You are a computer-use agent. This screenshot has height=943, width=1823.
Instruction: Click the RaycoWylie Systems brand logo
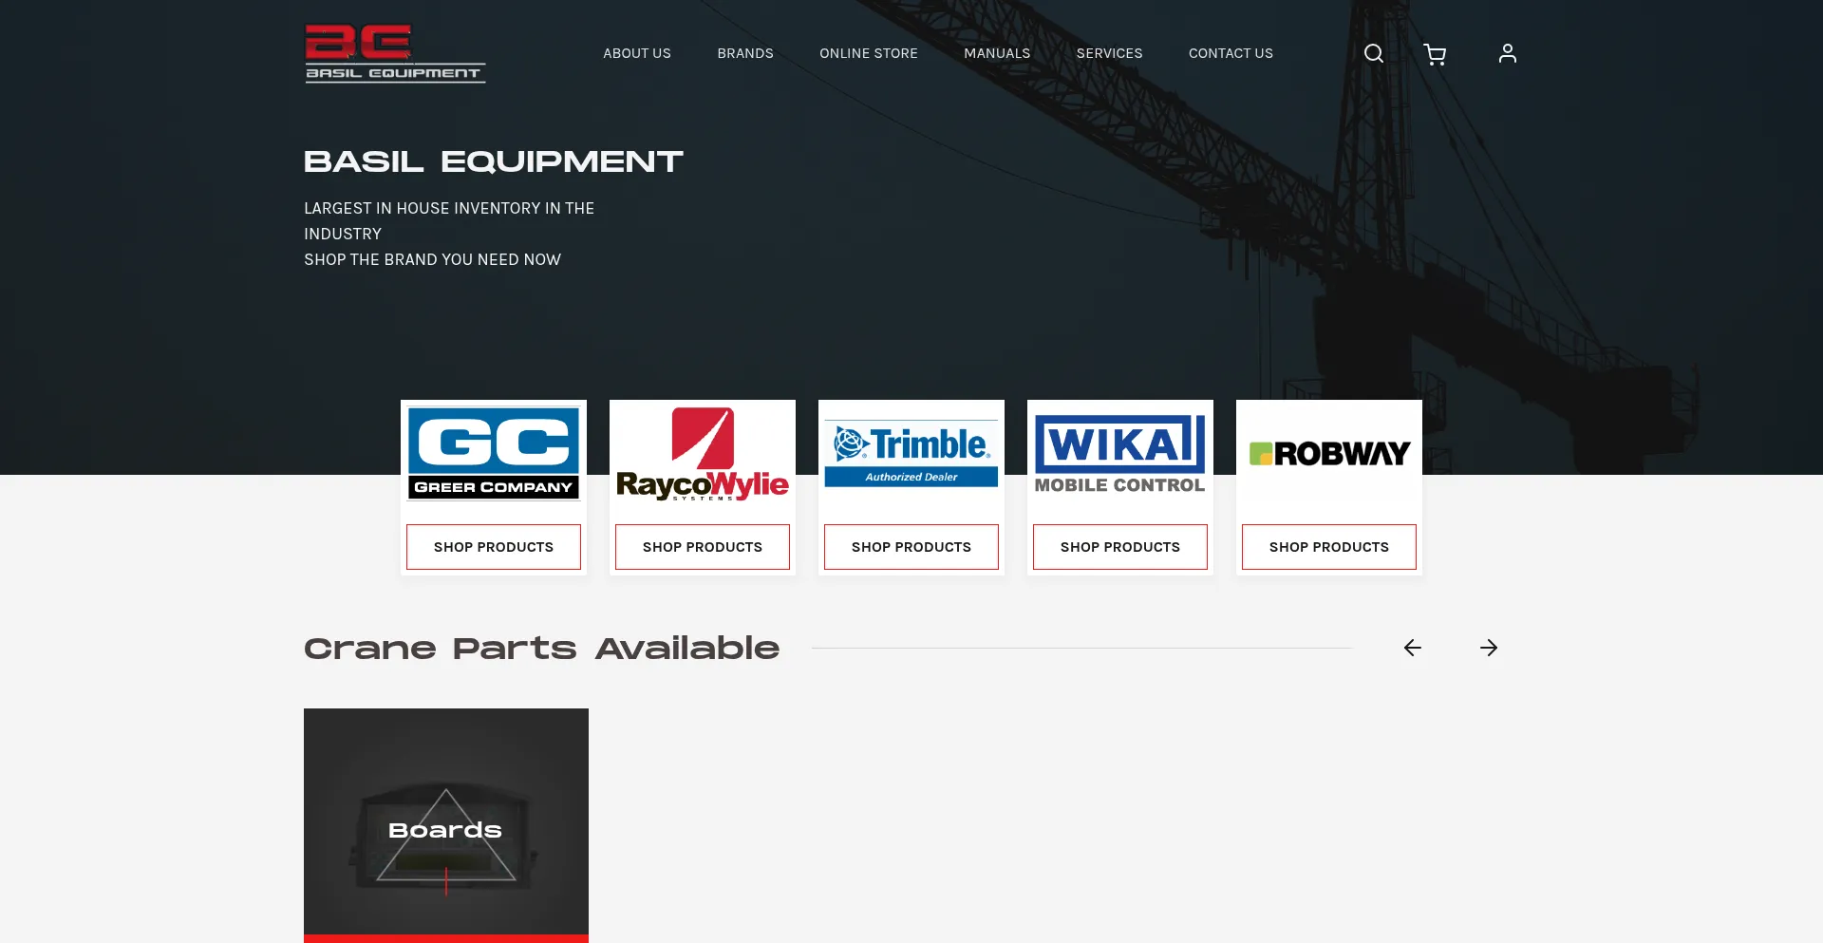coord(703,454)
